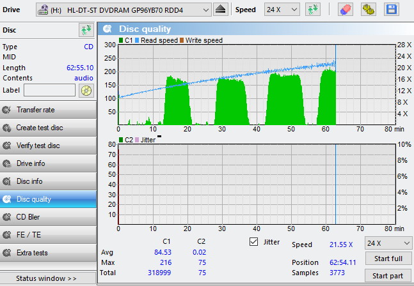Click the Start part button
414x286 pixels.
click(388, 275)
